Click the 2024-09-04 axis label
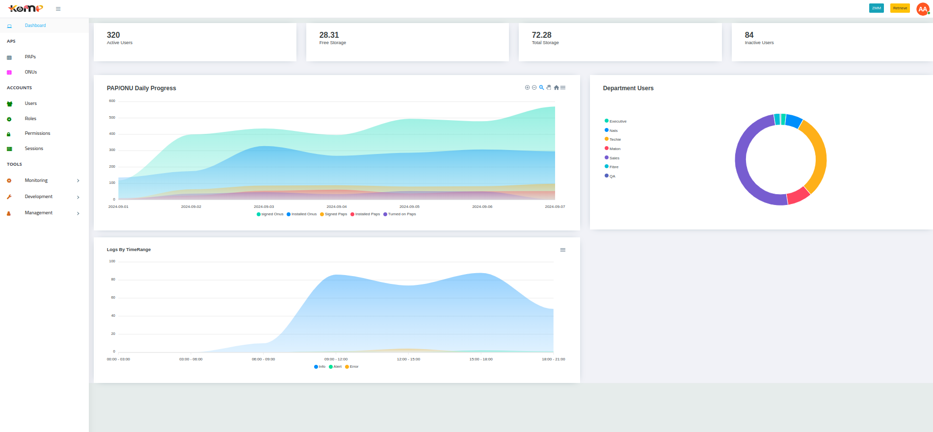The image size is (933, 432). 337,207
